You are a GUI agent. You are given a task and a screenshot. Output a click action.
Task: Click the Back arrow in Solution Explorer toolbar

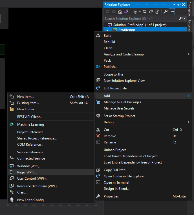108,12
